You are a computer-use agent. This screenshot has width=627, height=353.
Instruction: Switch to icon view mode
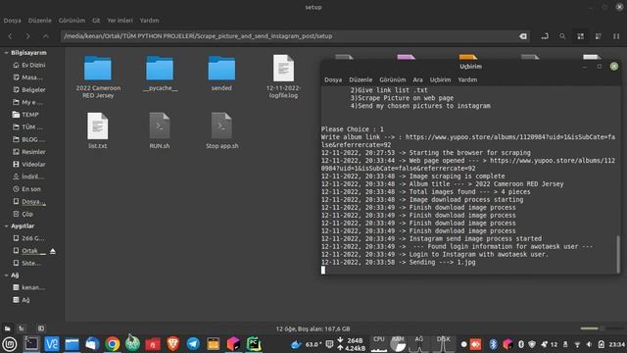pyautogui.click(x=580, y=36)
